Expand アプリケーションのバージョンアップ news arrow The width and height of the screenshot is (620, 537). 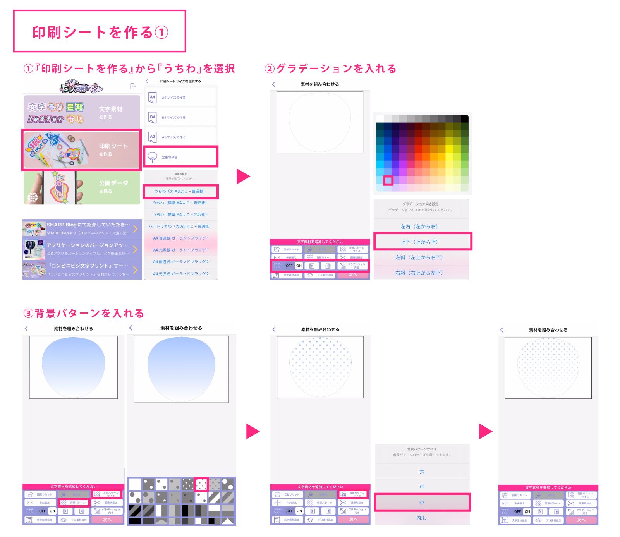(x=135, y=249)
